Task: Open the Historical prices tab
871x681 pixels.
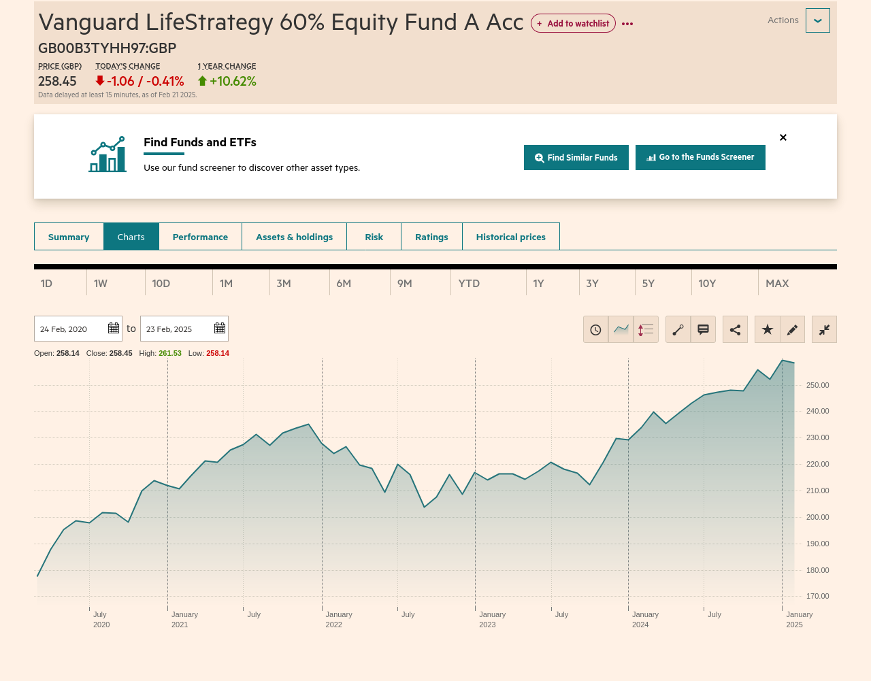Action: pos(510,237)
